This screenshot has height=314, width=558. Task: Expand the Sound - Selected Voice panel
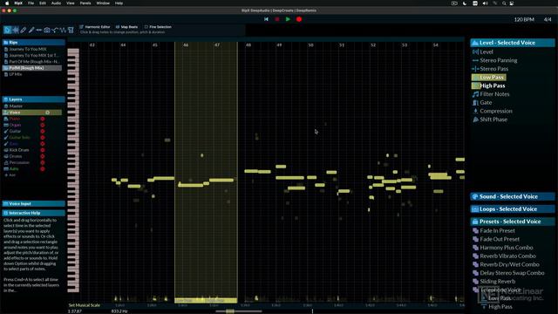[513, 196]
